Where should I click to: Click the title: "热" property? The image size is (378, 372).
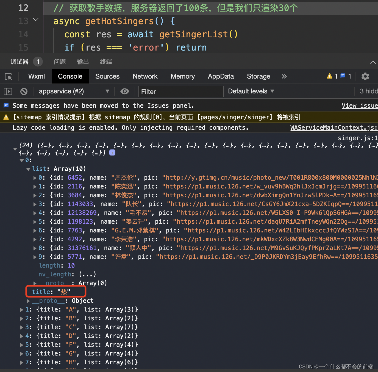(x=51, y=292)
